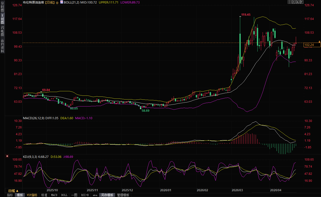This screenshot has width=321, height=197.
Task: Click 109.65 on the right KDJ axis
Action: [309, 160]
